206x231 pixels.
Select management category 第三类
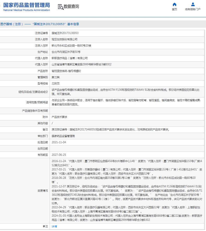point(56,77)
